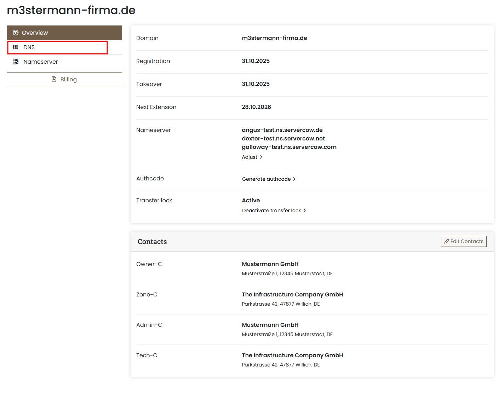Screen dimensions: 504x393
Task: Click the chevron after Deactivate transfer lock
Action: pyautogui.click(x=305, y=210)
